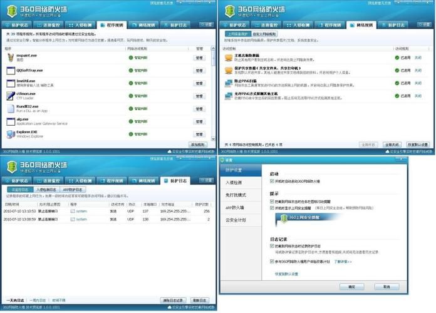
Task: Switch to 入侵检测日志 sub-tab
Action: pos(46,190)
